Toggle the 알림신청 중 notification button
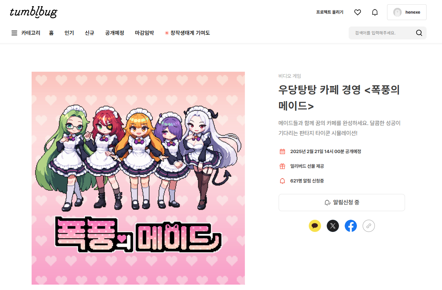 [341, 203]
